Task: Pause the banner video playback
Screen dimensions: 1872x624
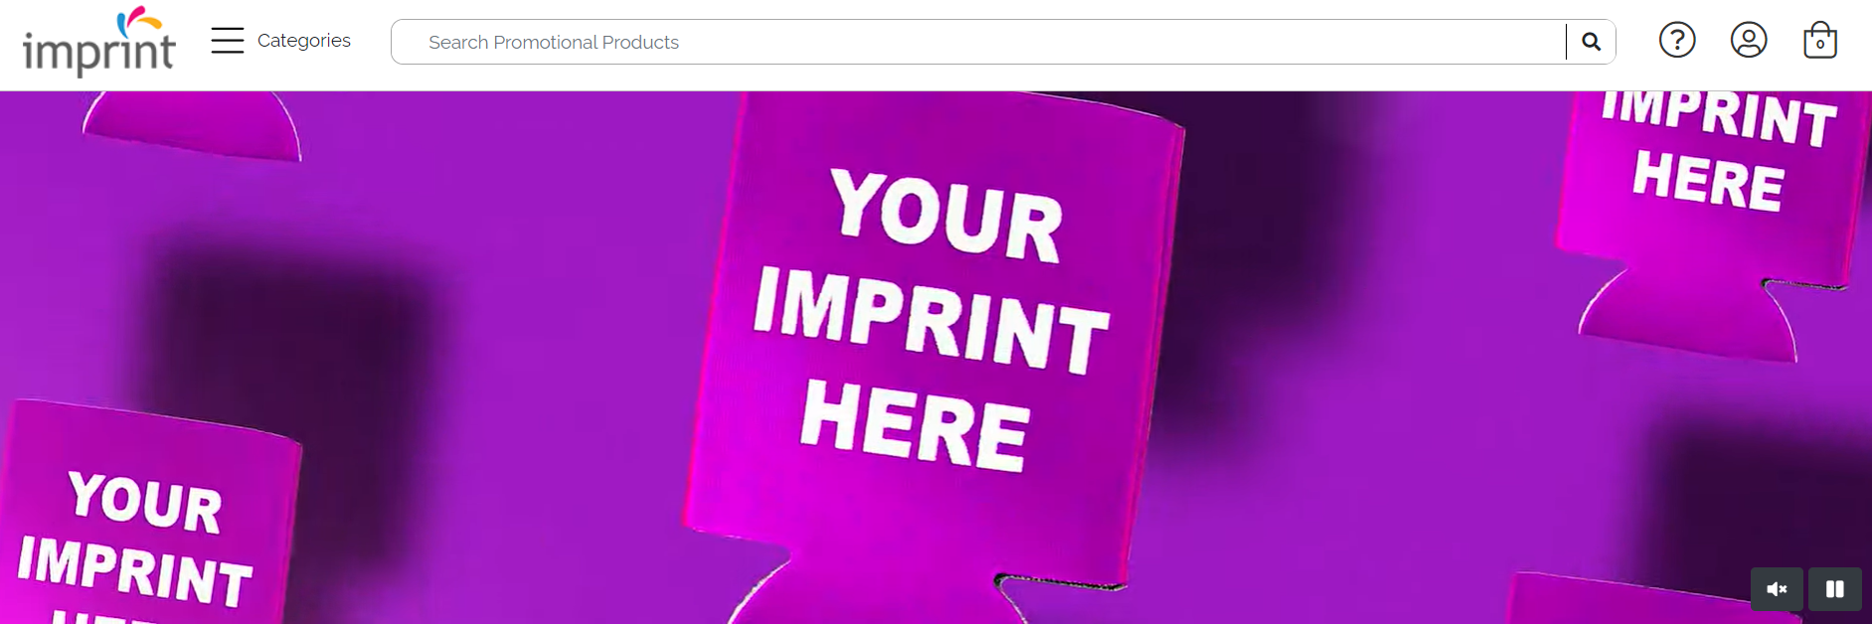Action: [x=1835, y=589]
